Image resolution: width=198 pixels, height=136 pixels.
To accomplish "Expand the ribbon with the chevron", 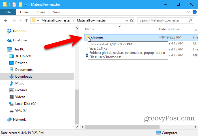I will pyautogui.click(x=188, y=12).
